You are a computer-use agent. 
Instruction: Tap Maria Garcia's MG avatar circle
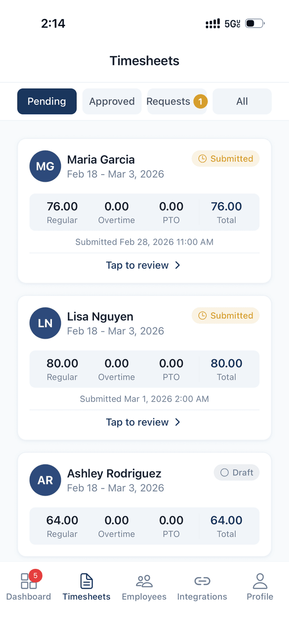tap(45, 166)
